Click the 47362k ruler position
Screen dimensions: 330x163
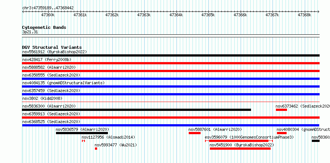tap(112, 15)
